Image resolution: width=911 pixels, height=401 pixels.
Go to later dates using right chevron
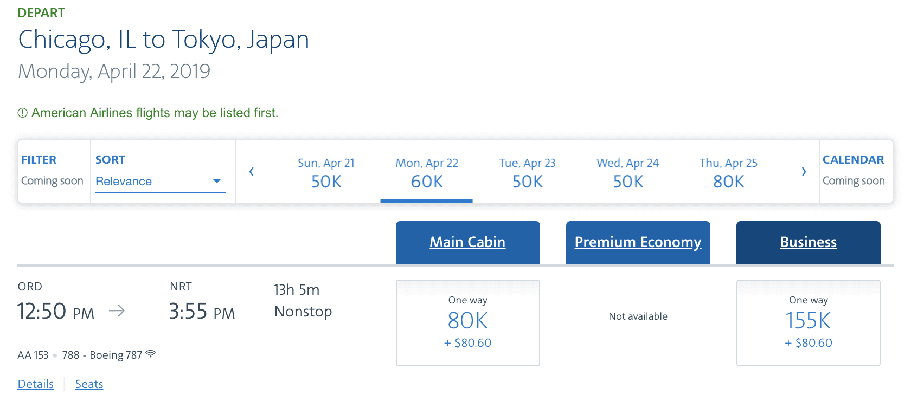coord(804,172)
